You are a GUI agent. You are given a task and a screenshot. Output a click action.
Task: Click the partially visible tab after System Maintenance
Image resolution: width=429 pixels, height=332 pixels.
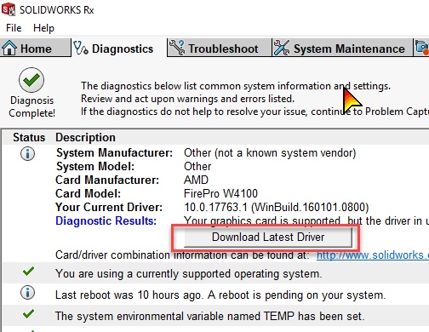[421, 48]
